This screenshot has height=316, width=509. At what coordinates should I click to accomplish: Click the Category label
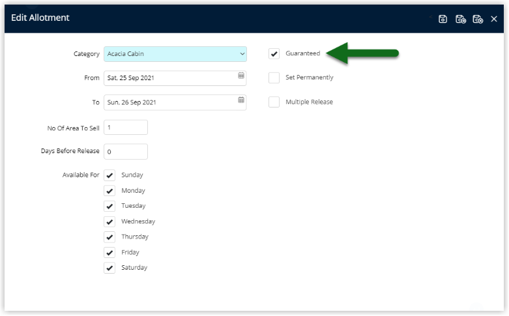tap(86, 54)
